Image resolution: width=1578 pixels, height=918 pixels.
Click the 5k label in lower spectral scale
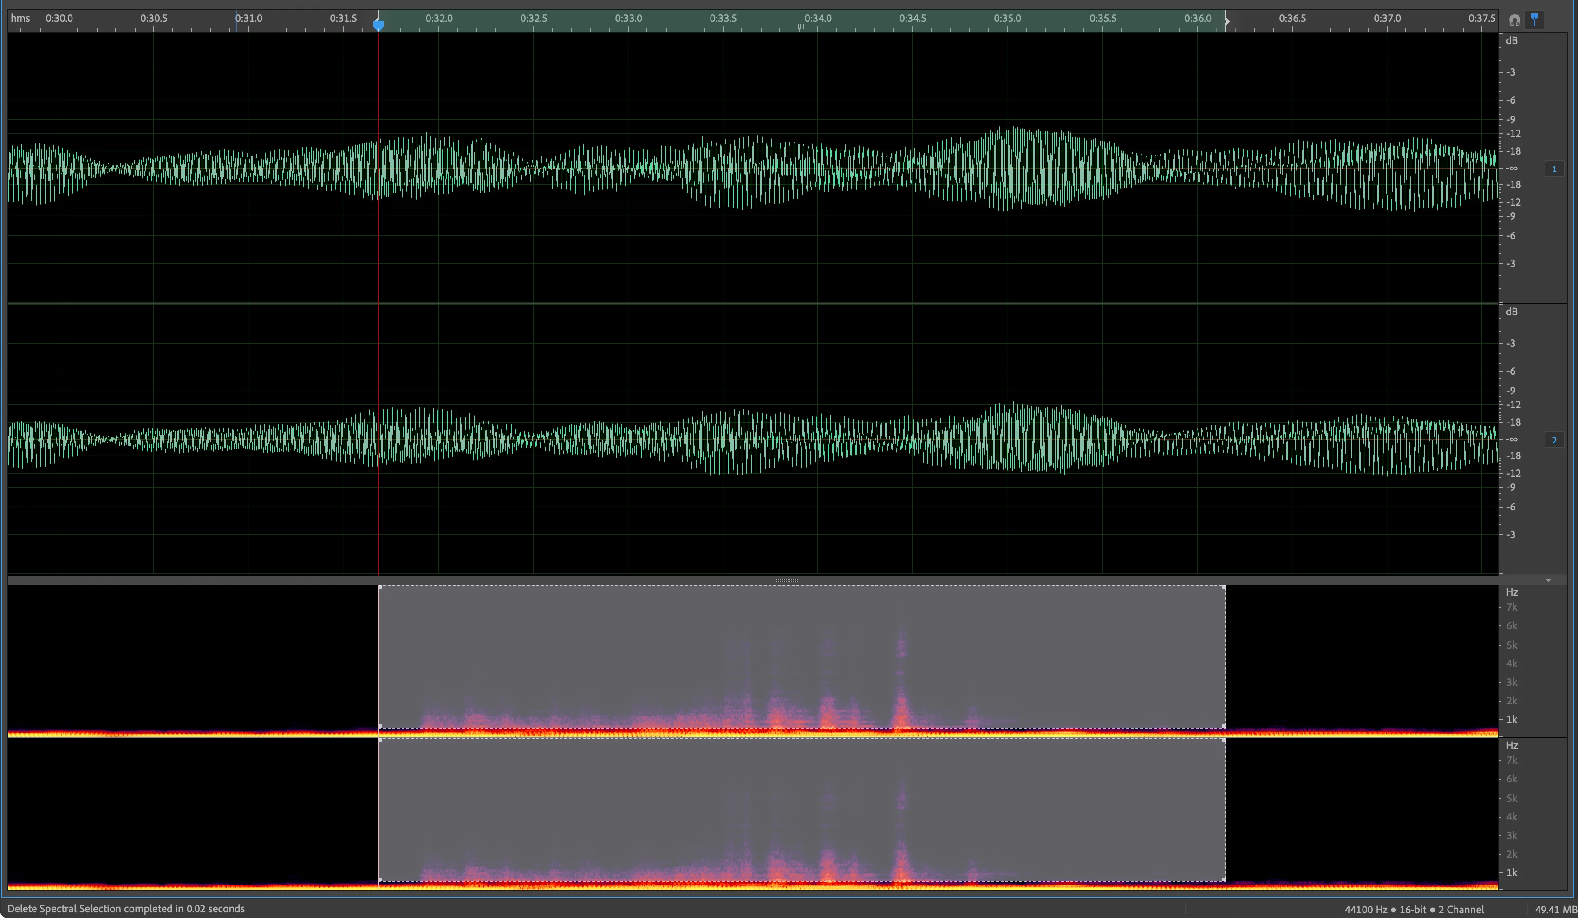coord(1512,798)
